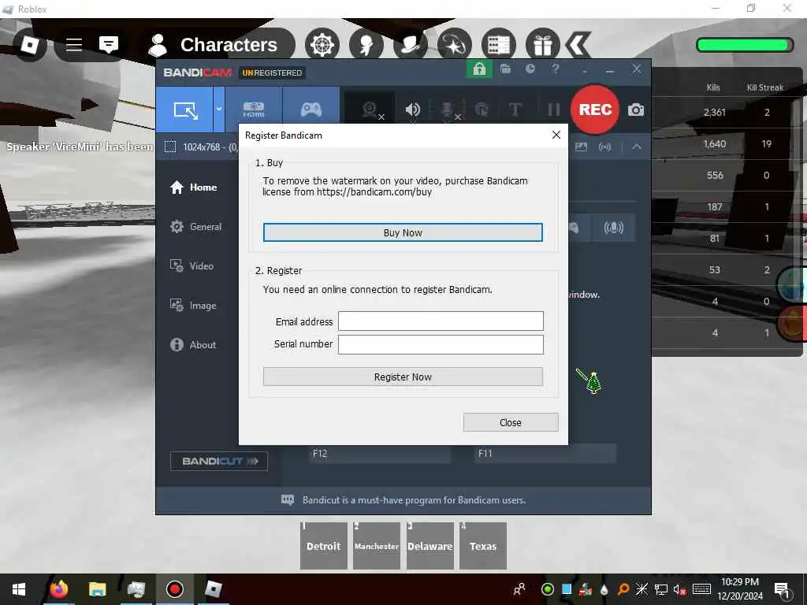The image size is (807, 605).
Task: Open the Roblox logo menu
Action: pyautogui.click(x=30, y=45)
